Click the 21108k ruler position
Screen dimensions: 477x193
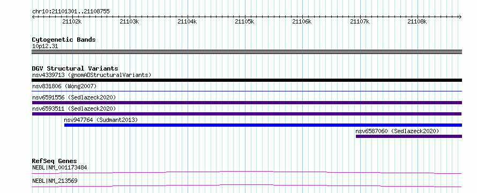(418, 21)
